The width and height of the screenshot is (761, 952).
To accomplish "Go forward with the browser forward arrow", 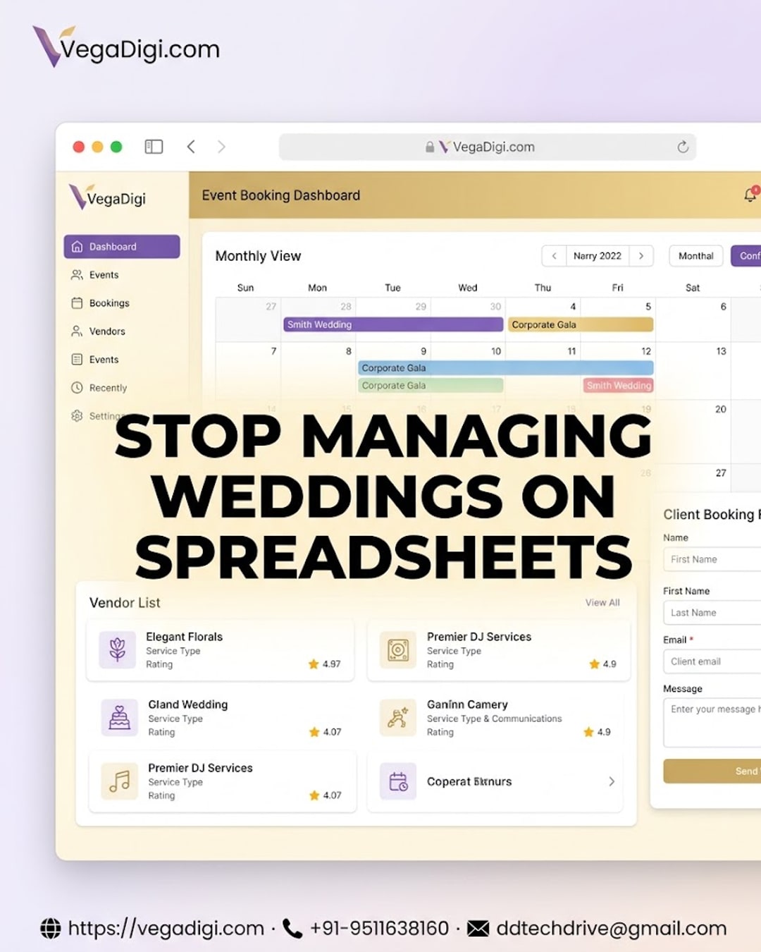I will click(x=221, y=147).
